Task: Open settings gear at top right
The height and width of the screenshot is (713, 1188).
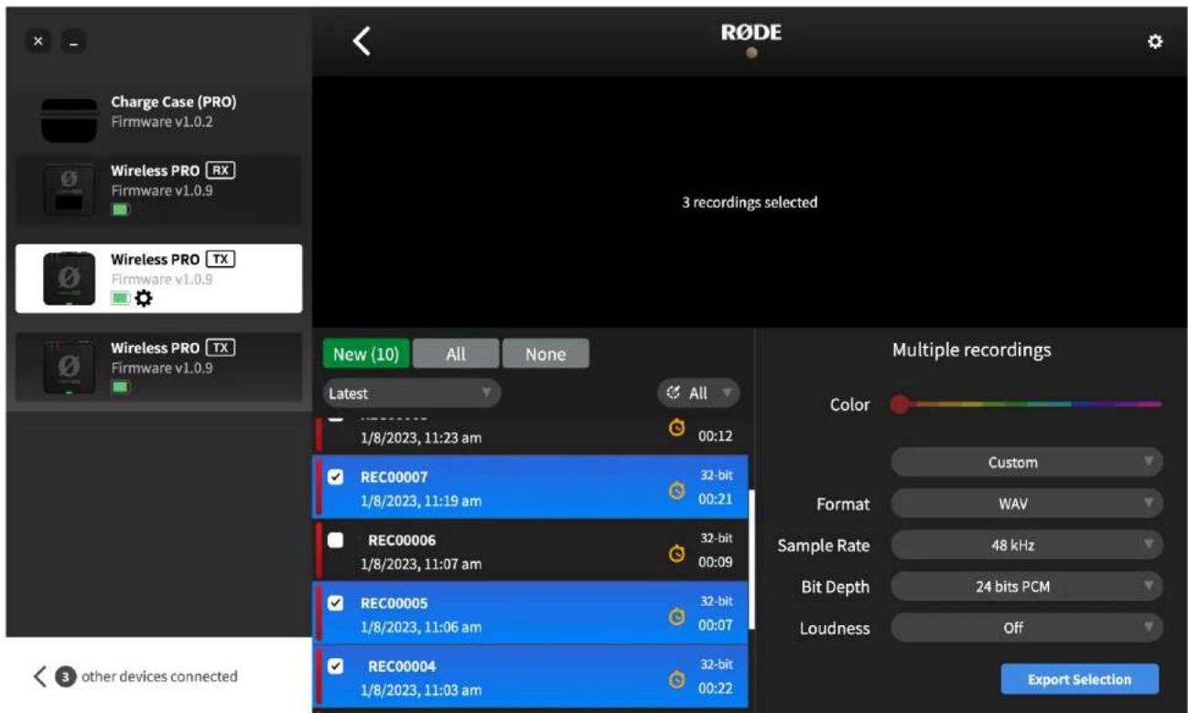Action: 1155,42
